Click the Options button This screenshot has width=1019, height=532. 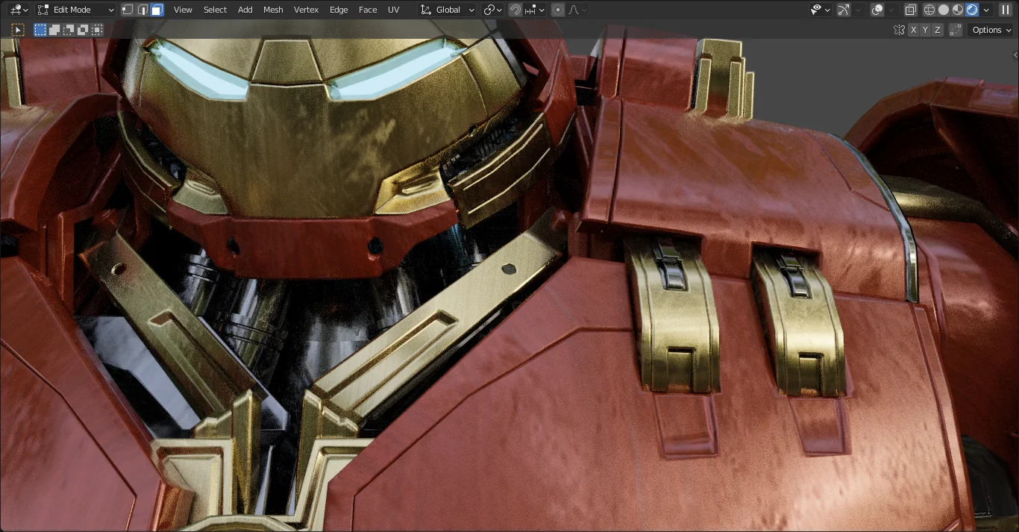pyautogui.click(x=990, y=30)
